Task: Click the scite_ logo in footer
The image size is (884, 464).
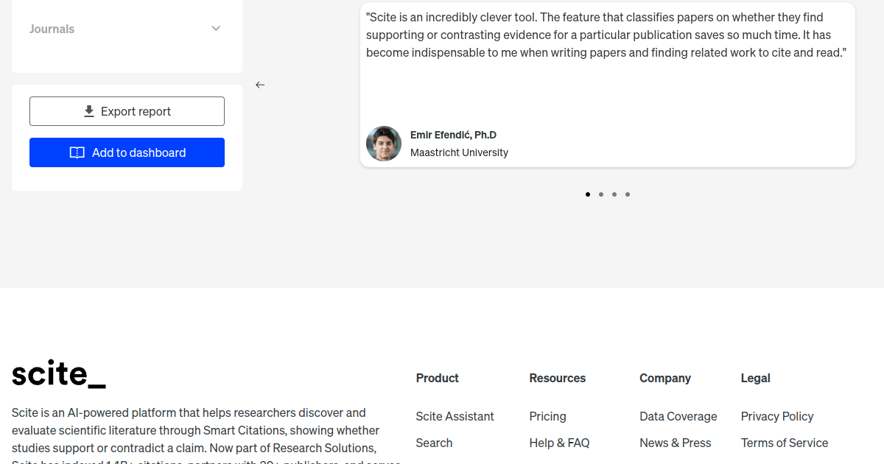Action: point(59,375)
